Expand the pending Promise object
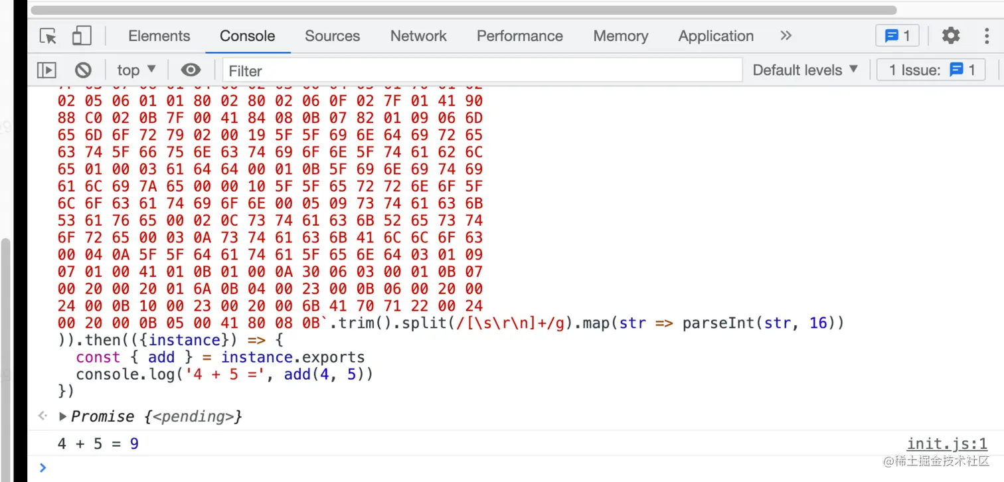This screenshot has height=482, width=1004. pos(63,417)
